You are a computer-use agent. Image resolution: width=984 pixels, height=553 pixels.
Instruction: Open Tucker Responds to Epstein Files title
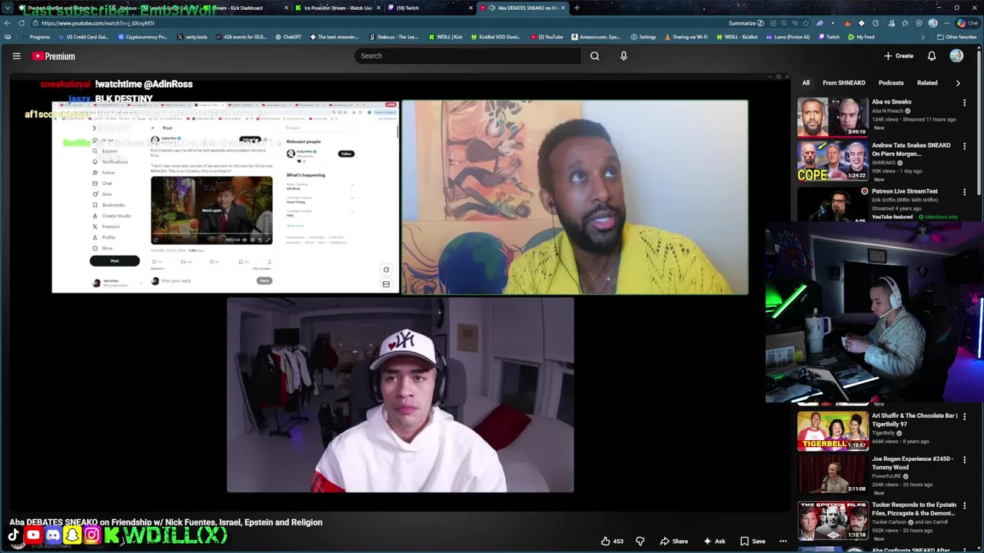[x=914, y=509]
